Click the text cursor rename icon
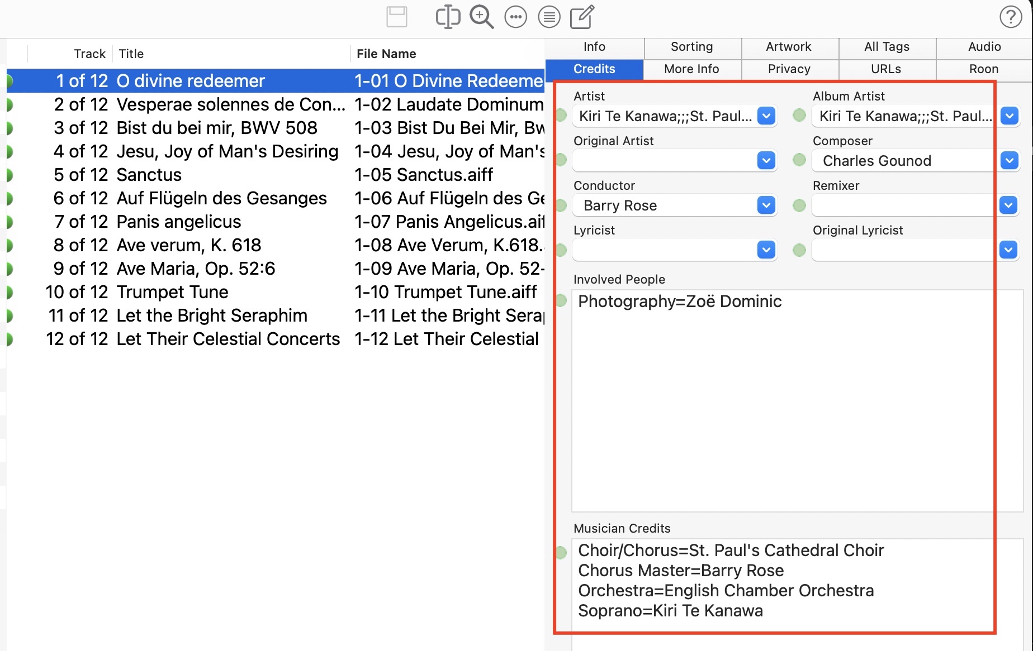 point(447,17)
